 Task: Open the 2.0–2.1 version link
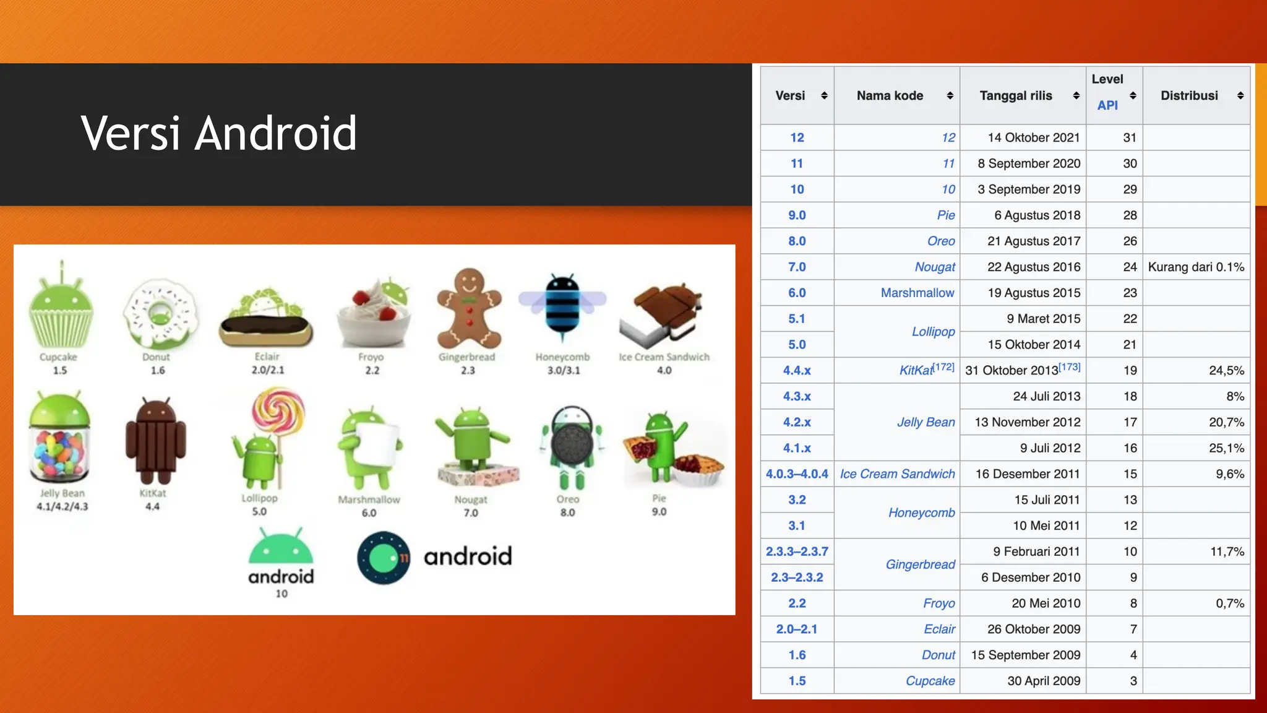797,629
